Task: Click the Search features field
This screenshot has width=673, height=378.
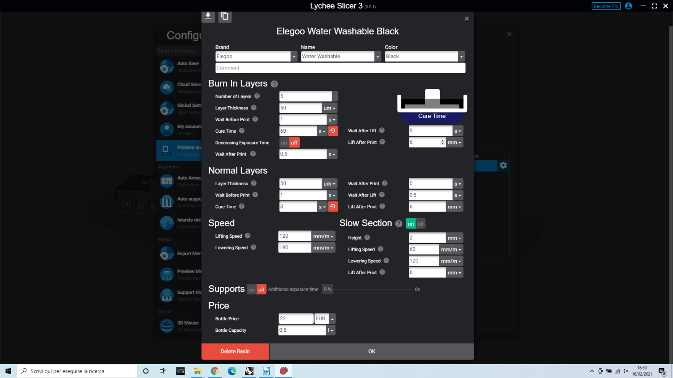Action: click(179, 51)
